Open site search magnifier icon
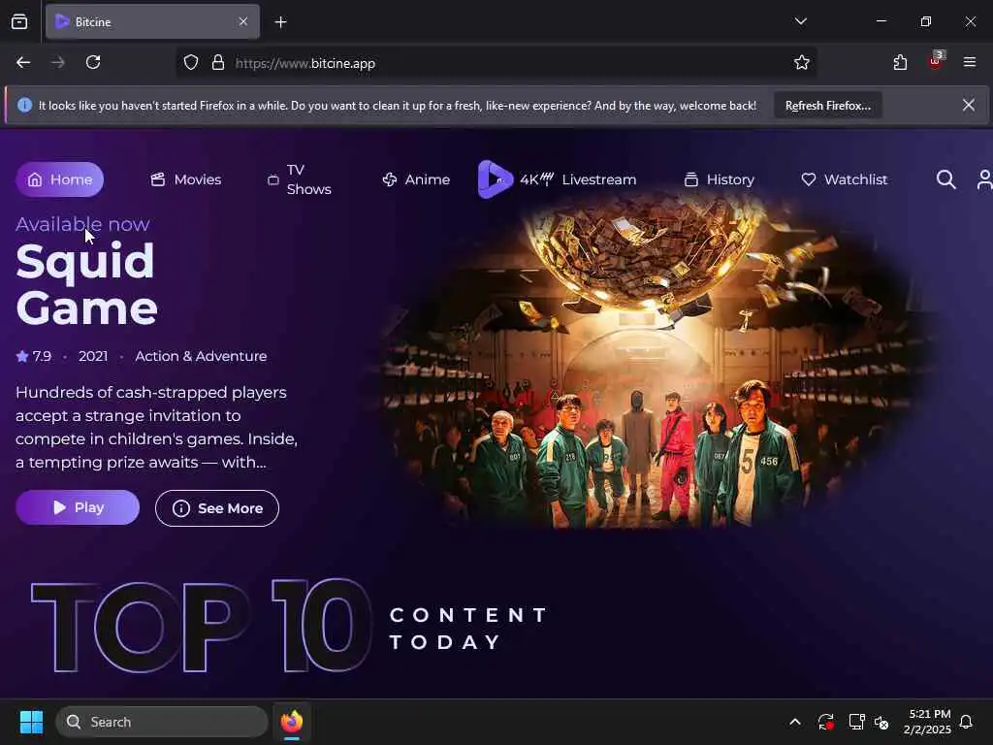Image resolution: width=993 pixels, height=745 pixels. point(946,179)
